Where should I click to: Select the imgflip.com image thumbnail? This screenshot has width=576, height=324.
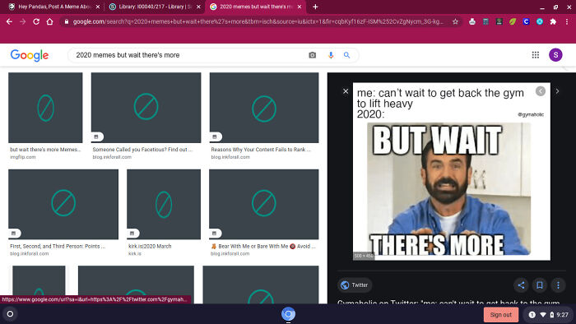point(45,108)
